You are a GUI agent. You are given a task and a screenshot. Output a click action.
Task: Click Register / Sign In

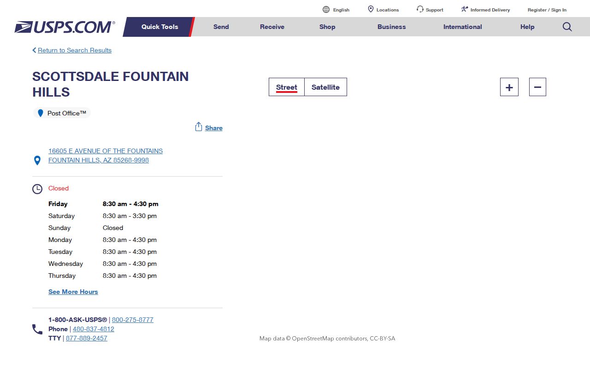tap(547, 10)
